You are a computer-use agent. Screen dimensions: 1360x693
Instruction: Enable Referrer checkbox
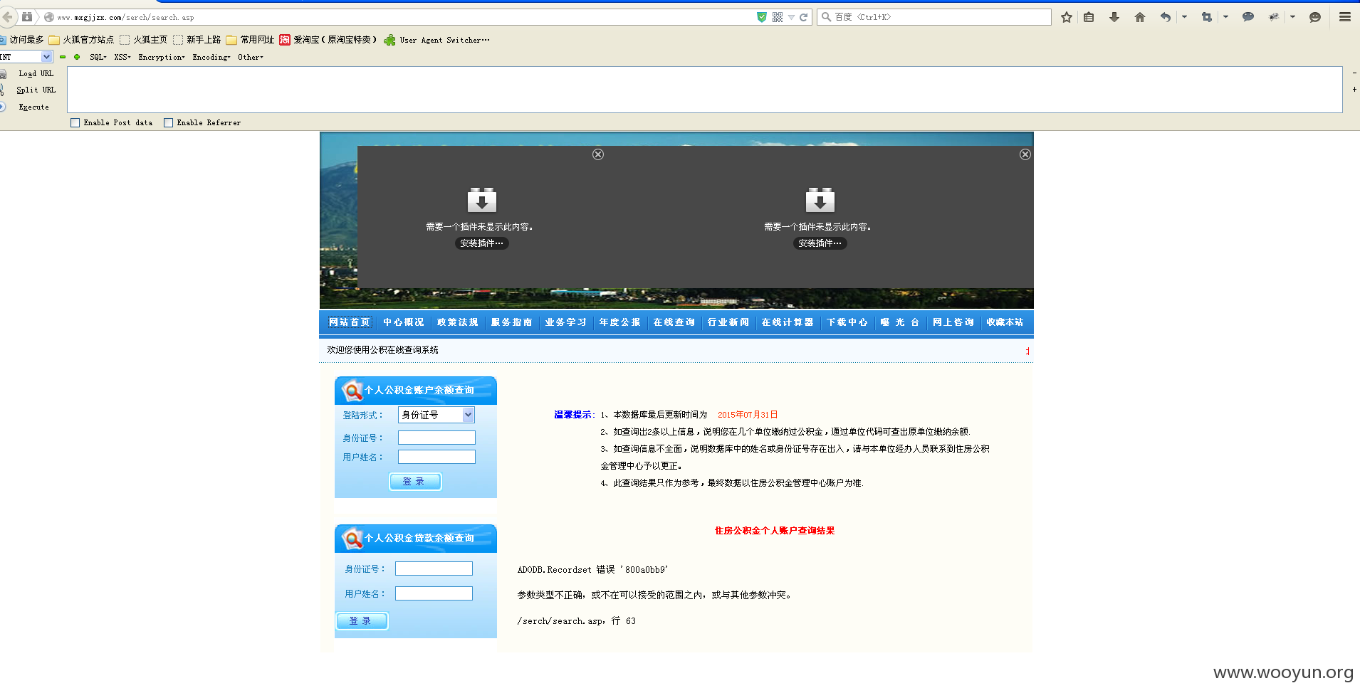[168, 122]
